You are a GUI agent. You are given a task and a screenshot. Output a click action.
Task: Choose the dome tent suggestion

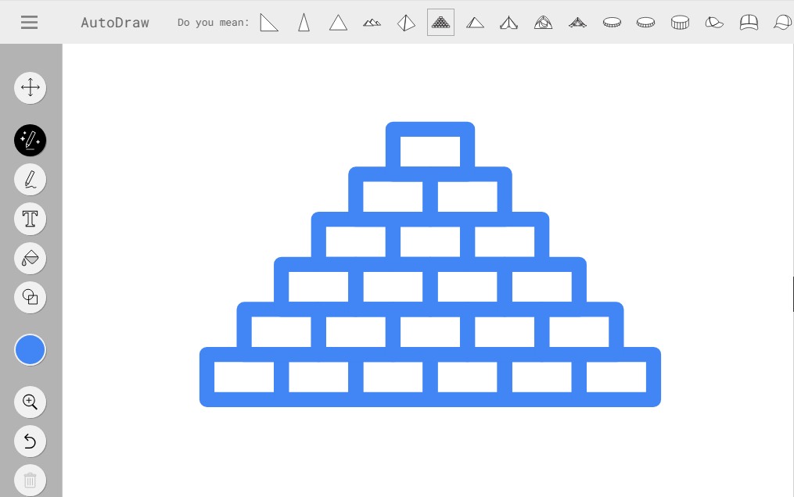pos(544,23)
